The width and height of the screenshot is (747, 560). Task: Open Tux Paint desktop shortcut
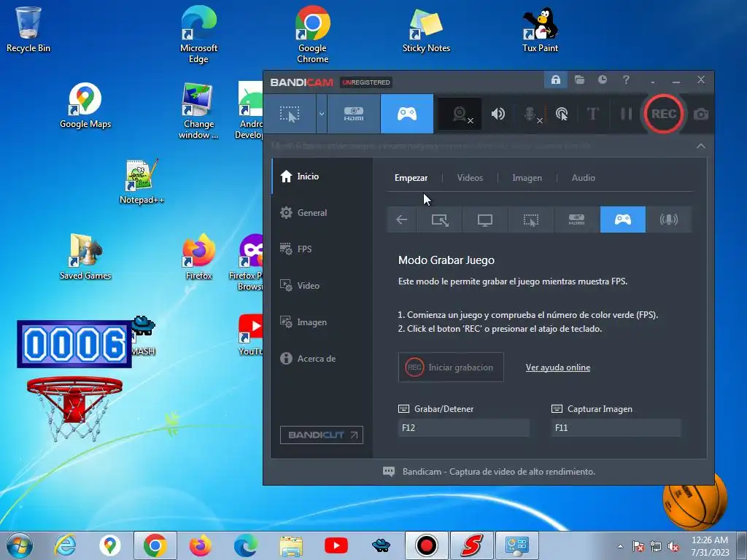point(540,29)
